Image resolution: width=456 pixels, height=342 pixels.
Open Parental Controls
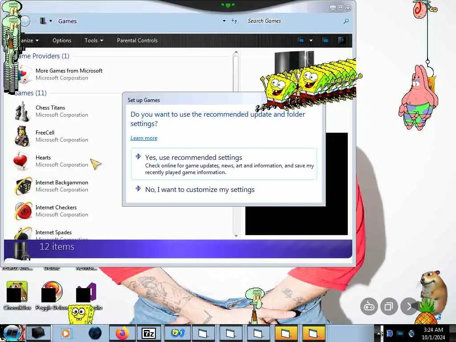[x=137, y=41]
